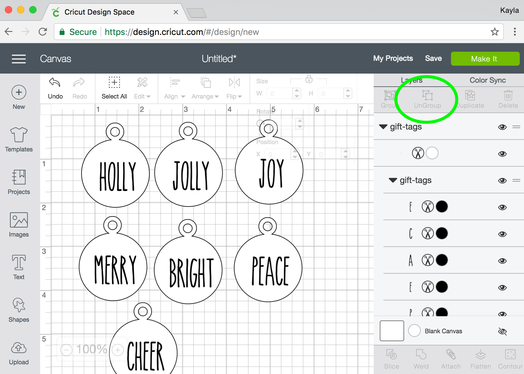Screen dimensions: 524x374
Task: Collapse the nested gift-tags group
Action: (x=393, y=180)
